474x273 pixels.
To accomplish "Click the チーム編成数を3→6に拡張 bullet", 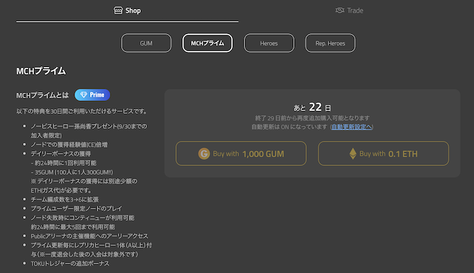I will pos(65,200).
